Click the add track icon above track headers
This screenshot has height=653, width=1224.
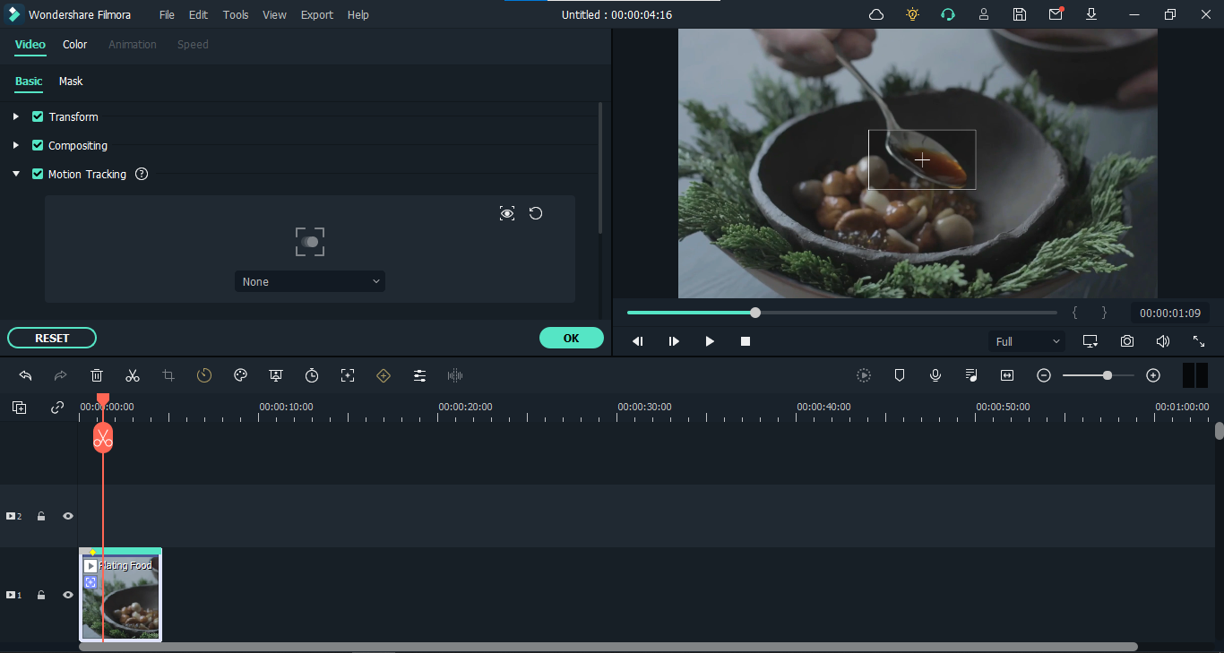19,408
